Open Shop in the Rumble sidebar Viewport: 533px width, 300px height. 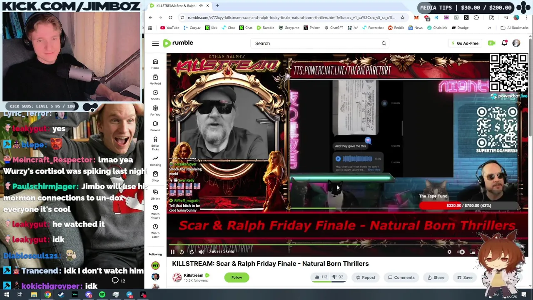pos(155,176)
